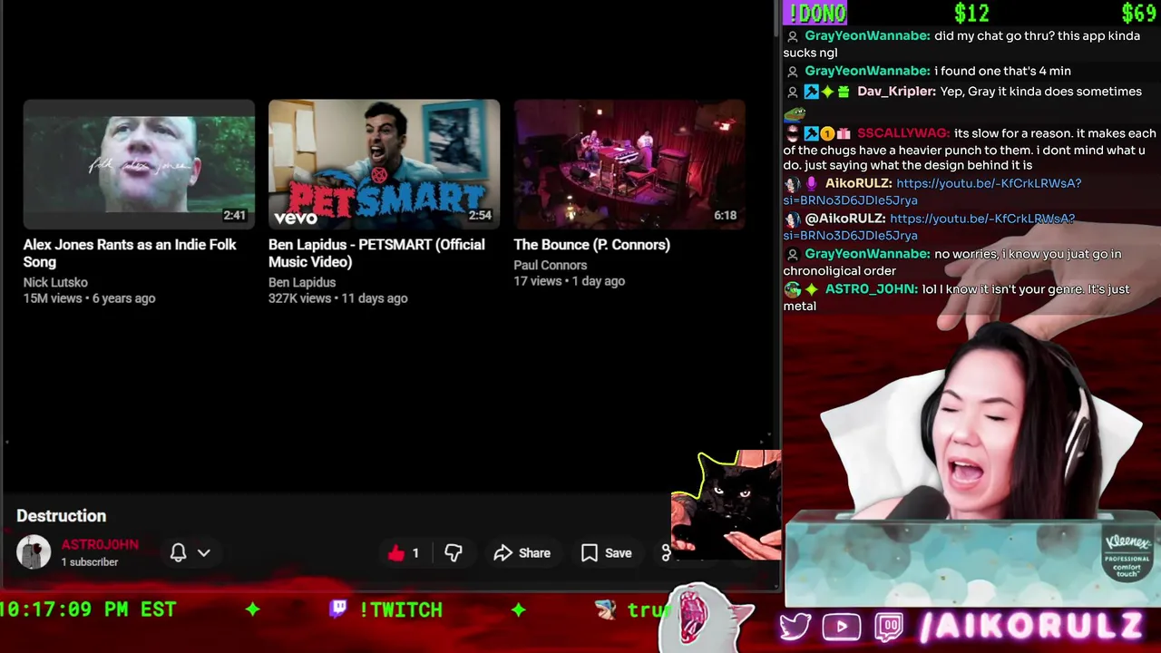Click the '1 subscriber' text
Screen dimensions: 1161x653
90,562
